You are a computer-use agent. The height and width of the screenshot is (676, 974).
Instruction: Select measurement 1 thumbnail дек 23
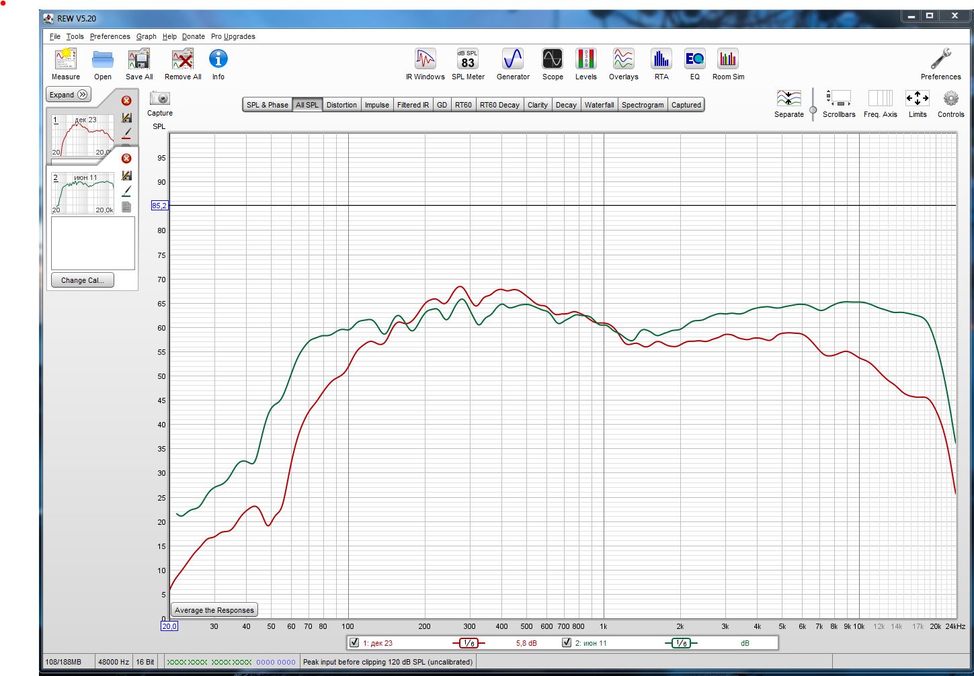tap(83, 135)
